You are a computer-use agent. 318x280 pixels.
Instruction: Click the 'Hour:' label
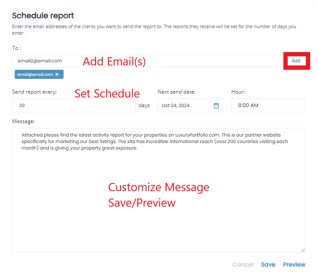click(x=238, y=92)
